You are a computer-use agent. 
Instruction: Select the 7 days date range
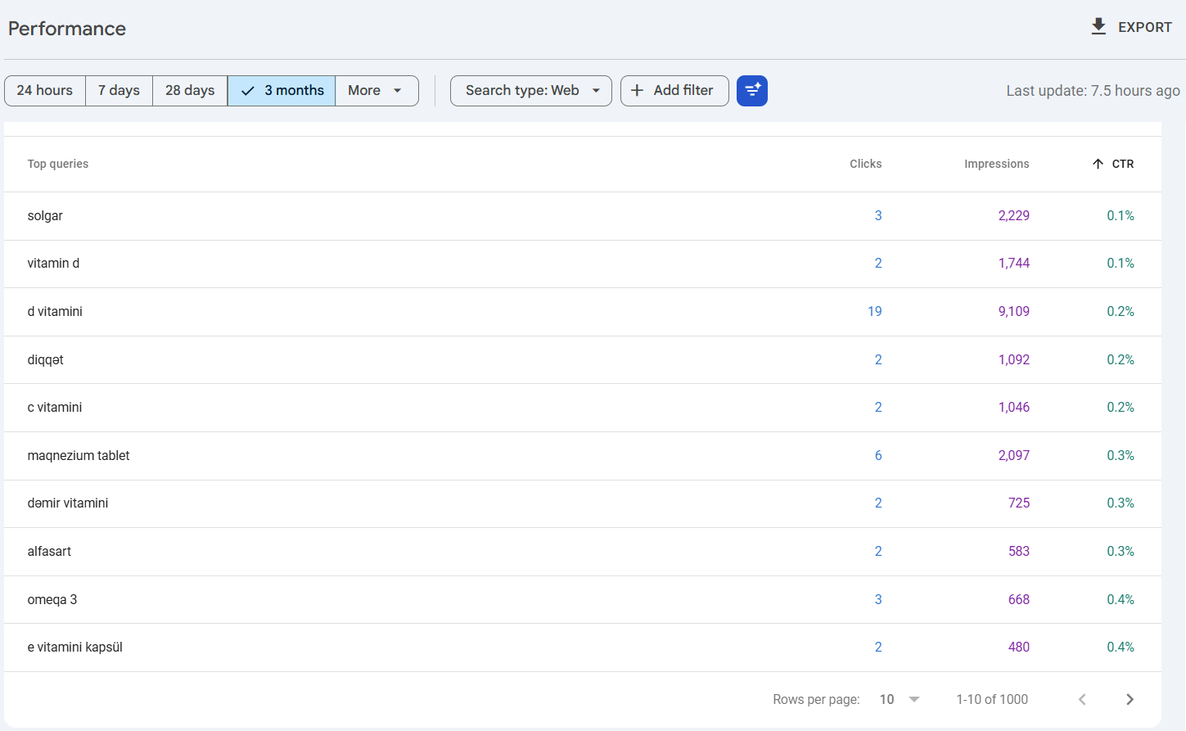pos(119,91)
